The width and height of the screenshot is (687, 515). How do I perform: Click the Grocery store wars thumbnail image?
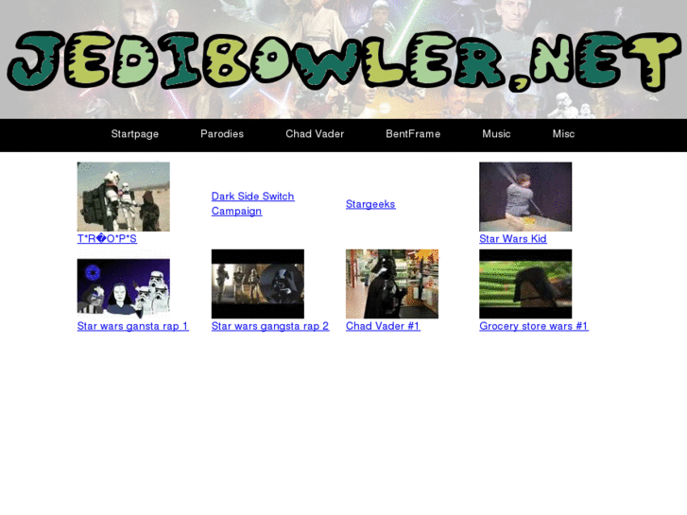point(525,284)
